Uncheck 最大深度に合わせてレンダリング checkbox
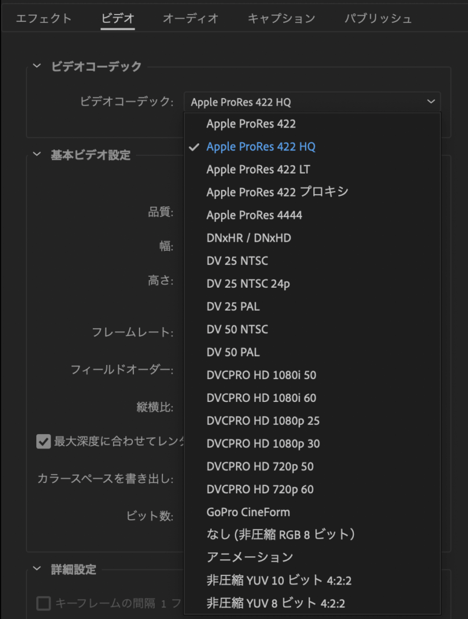The height and width of the screenshot is (619, 468). point(43,441)
